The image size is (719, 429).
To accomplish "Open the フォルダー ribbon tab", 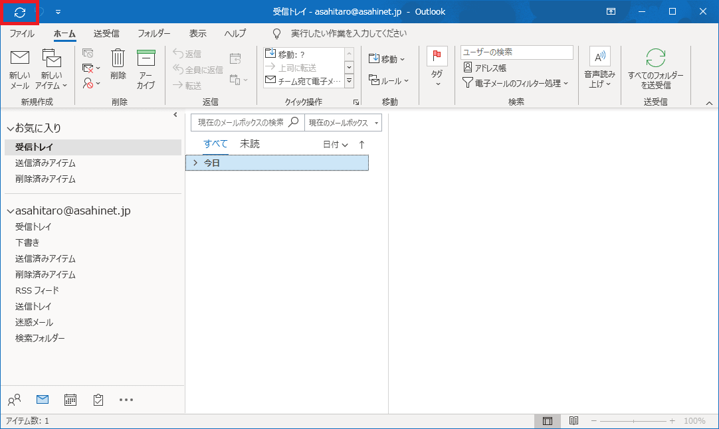I will click(x=154, y=33).
